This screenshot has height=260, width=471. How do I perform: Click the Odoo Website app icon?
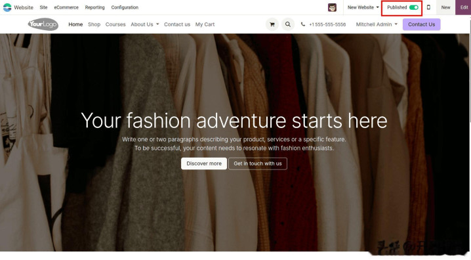(x=7, y=7)
